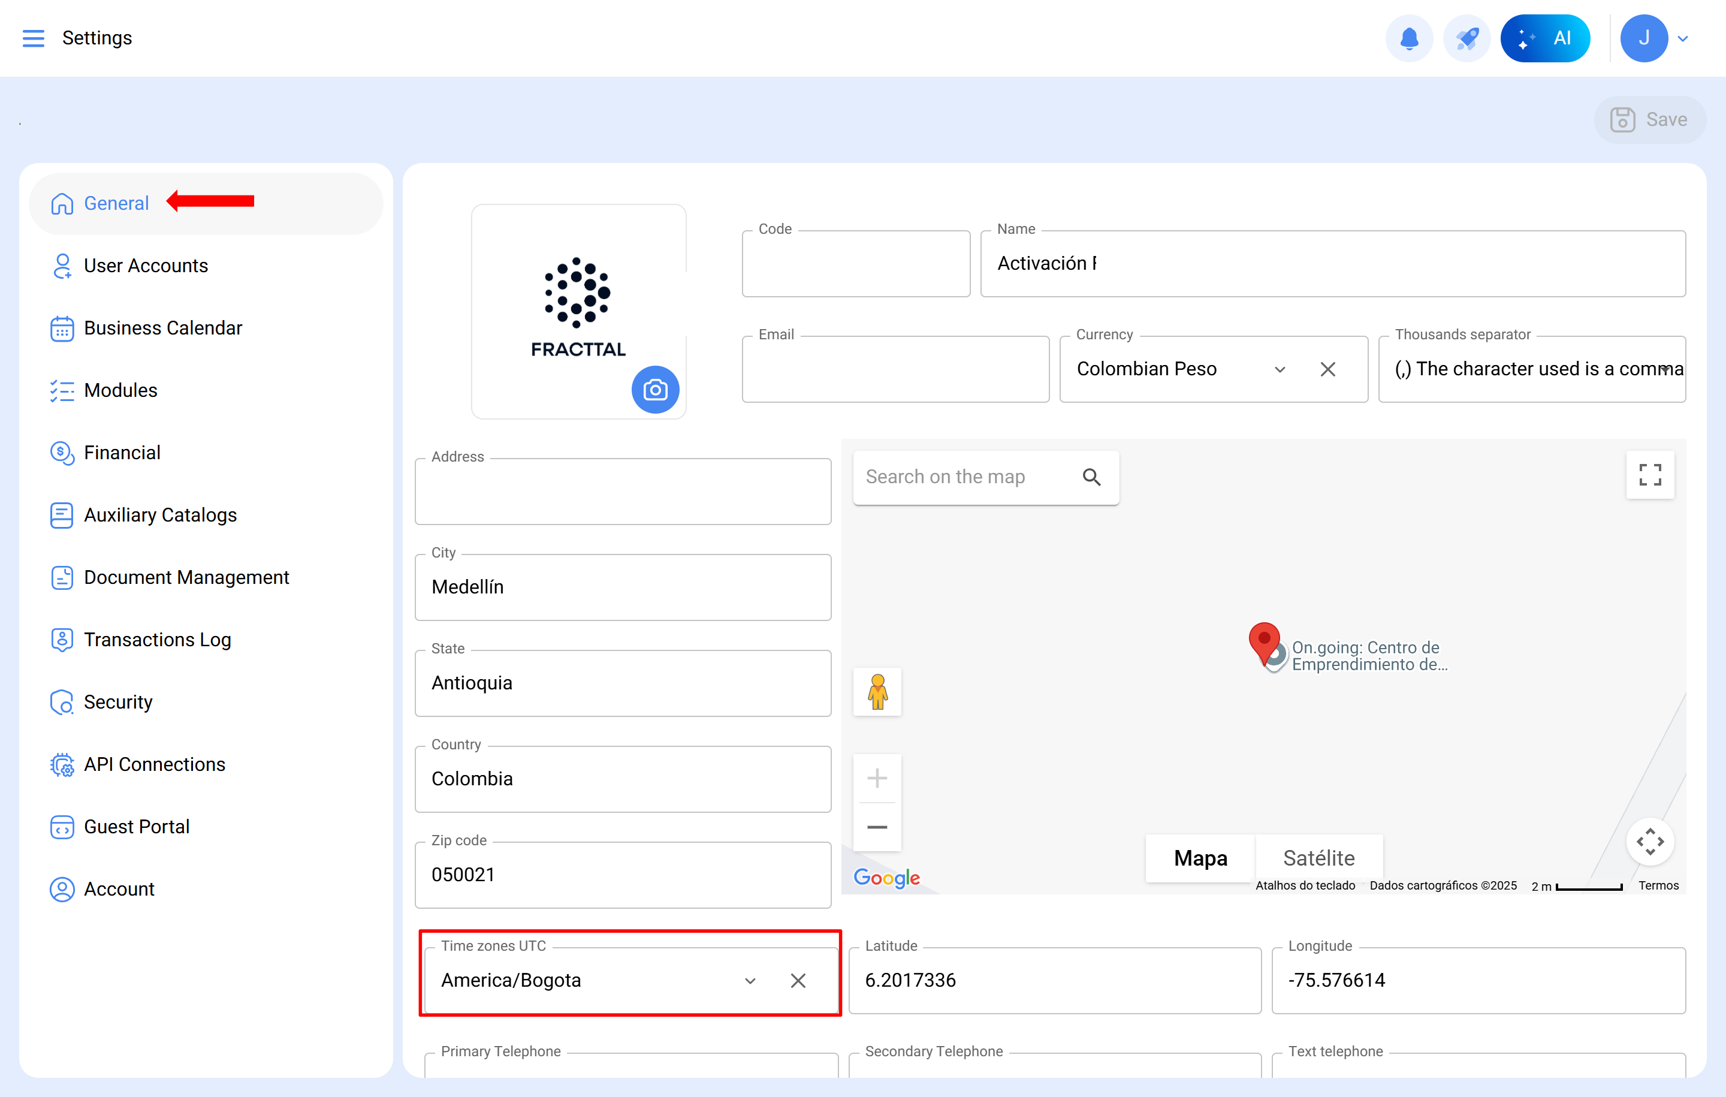
Task: Toggle fullscreen map view icon
Action: [1649, 475]
